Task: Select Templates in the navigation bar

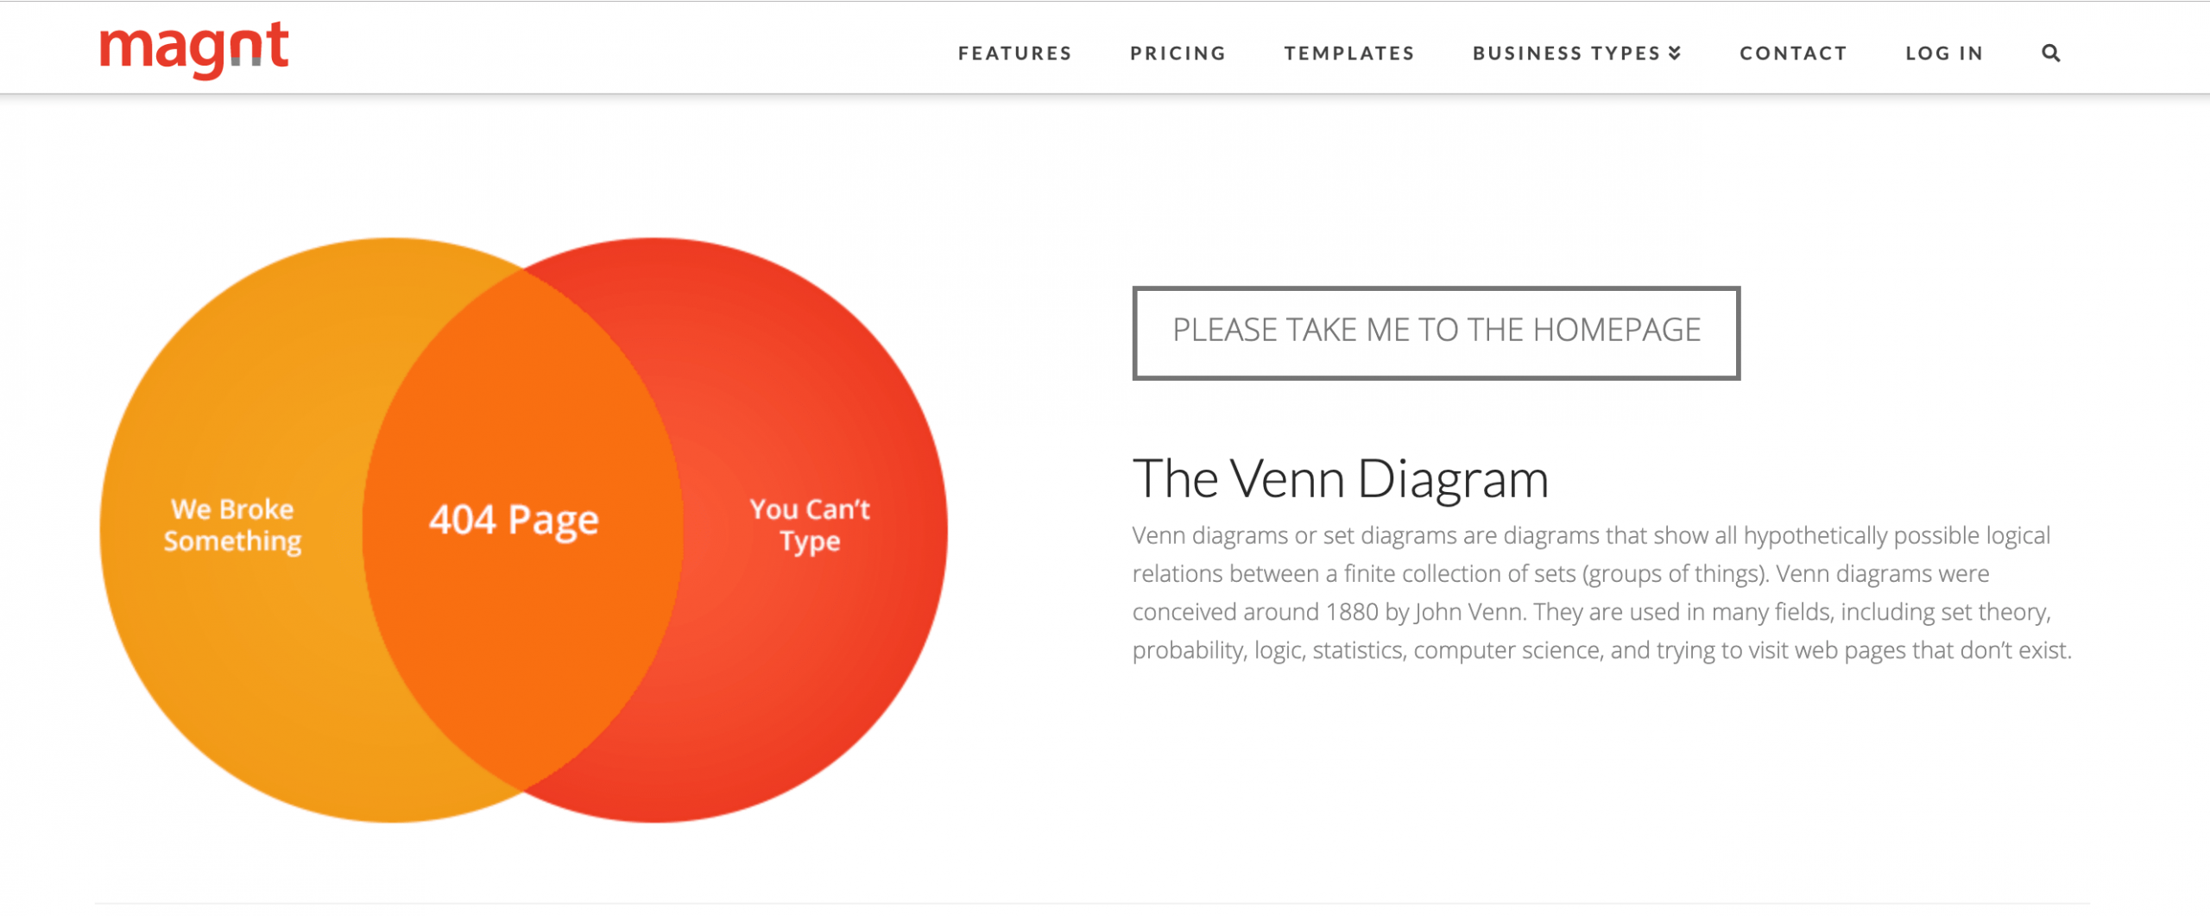Action: click(1348, 54)
